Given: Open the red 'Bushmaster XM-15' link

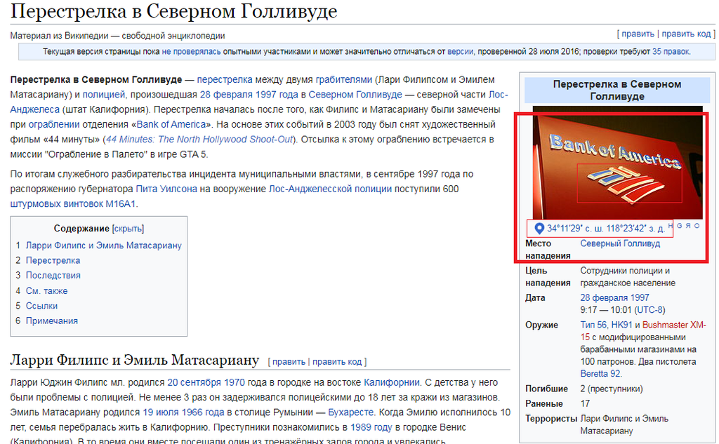Looking at the screenshot, I should (x=674, y=325).
